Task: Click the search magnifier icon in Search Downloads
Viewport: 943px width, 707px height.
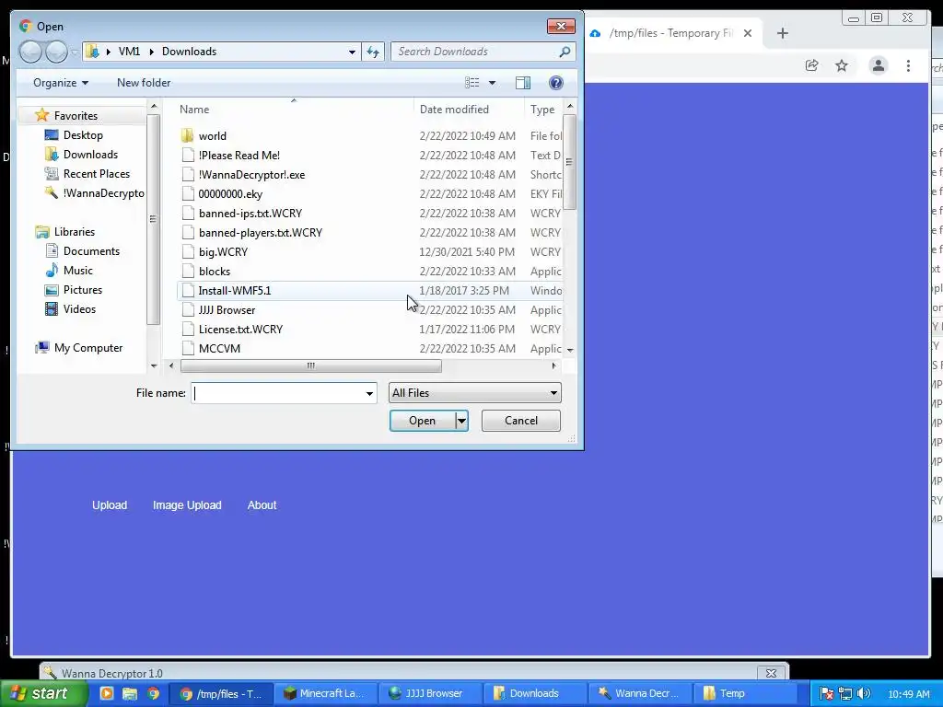Action: click(x=565, y=52)
